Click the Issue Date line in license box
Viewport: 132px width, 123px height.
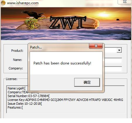pos(25,104)
